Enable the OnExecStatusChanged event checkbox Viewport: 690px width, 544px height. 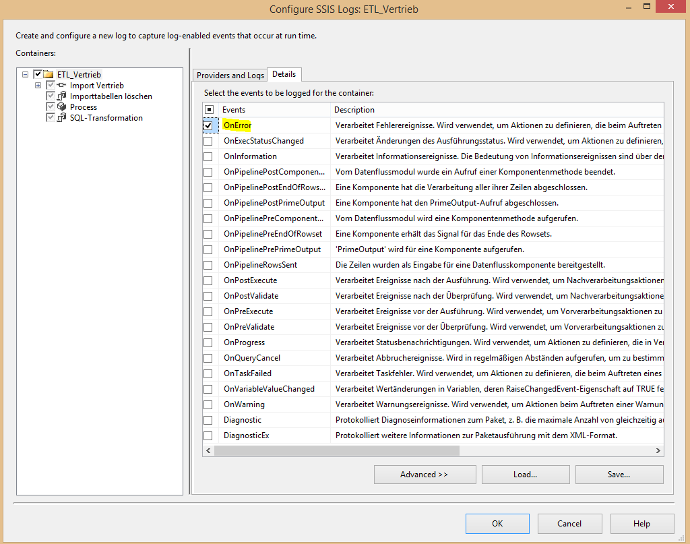pyautogui.click(x=208, y=141)
